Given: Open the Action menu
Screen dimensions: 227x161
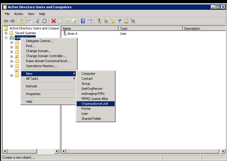Looking at the screenshot, I should point(19,14).
